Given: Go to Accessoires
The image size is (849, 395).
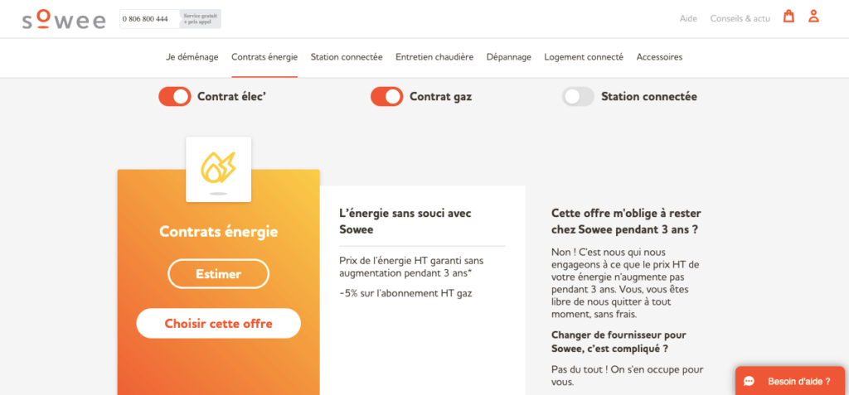Looking at the screenshot, I should click(x=659, y=57).
